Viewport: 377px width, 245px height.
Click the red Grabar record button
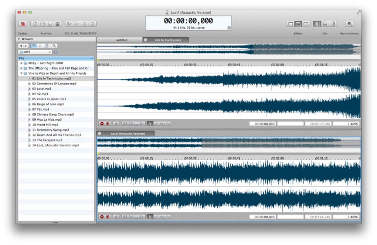[23, 24]
